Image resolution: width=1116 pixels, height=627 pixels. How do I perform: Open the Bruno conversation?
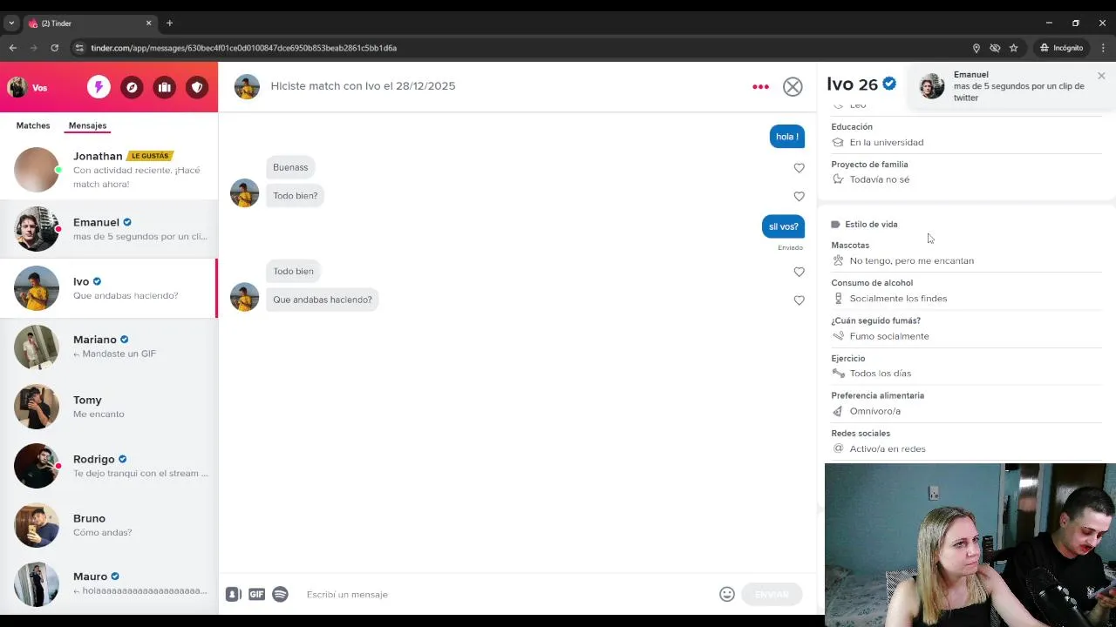pos(109,524)
